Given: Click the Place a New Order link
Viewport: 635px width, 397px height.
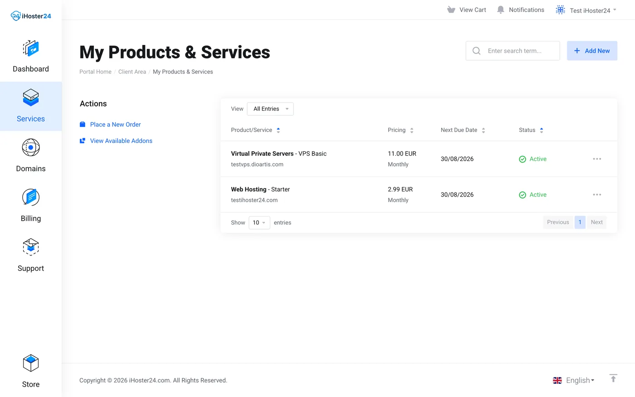Looking at the screenshot, I should (x=115, y=124).
